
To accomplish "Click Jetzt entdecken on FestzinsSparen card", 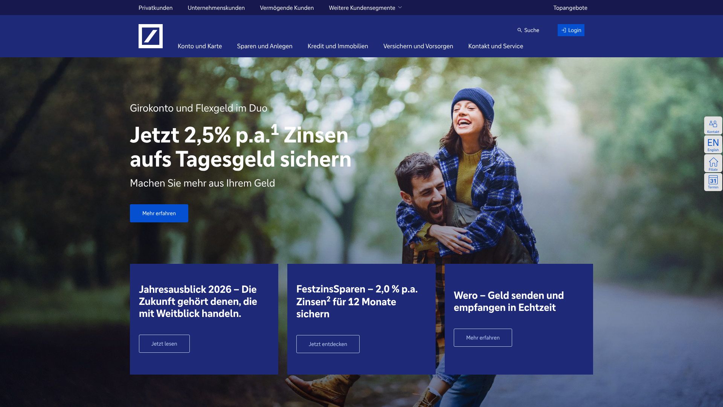I will click(x=328, y=344).
